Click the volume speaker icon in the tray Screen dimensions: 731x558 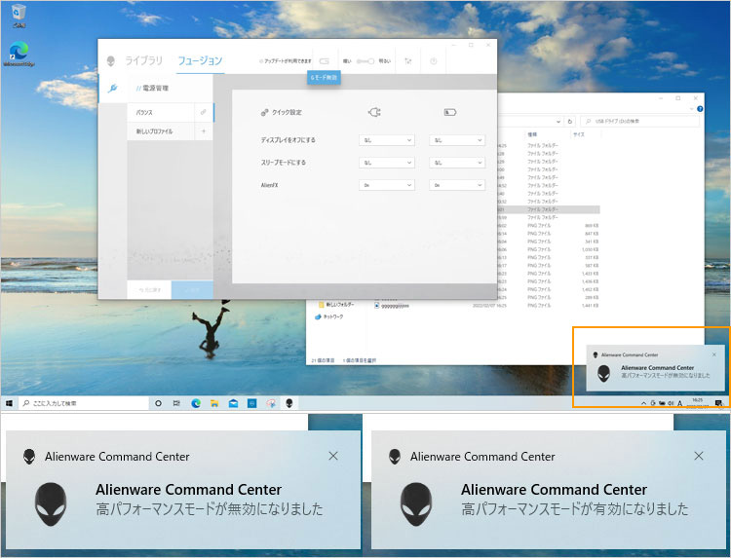(671, 403)
